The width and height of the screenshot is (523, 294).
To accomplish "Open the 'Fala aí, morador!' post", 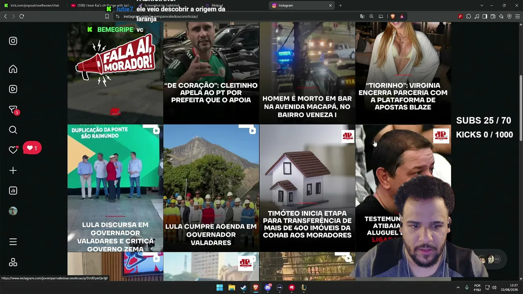I will tap(115, 73).
